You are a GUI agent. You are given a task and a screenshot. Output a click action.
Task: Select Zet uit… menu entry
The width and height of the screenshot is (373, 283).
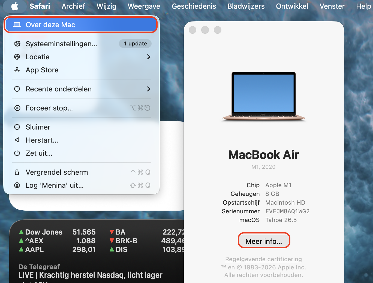coord(82,153)
